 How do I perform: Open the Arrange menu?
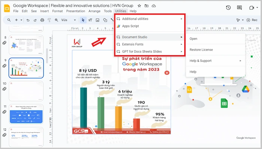click(x=94, y=11)
